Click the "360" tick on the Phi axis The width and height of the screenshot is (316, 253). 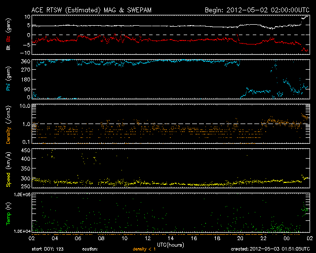pyautogui.click(x=26, y=61)
